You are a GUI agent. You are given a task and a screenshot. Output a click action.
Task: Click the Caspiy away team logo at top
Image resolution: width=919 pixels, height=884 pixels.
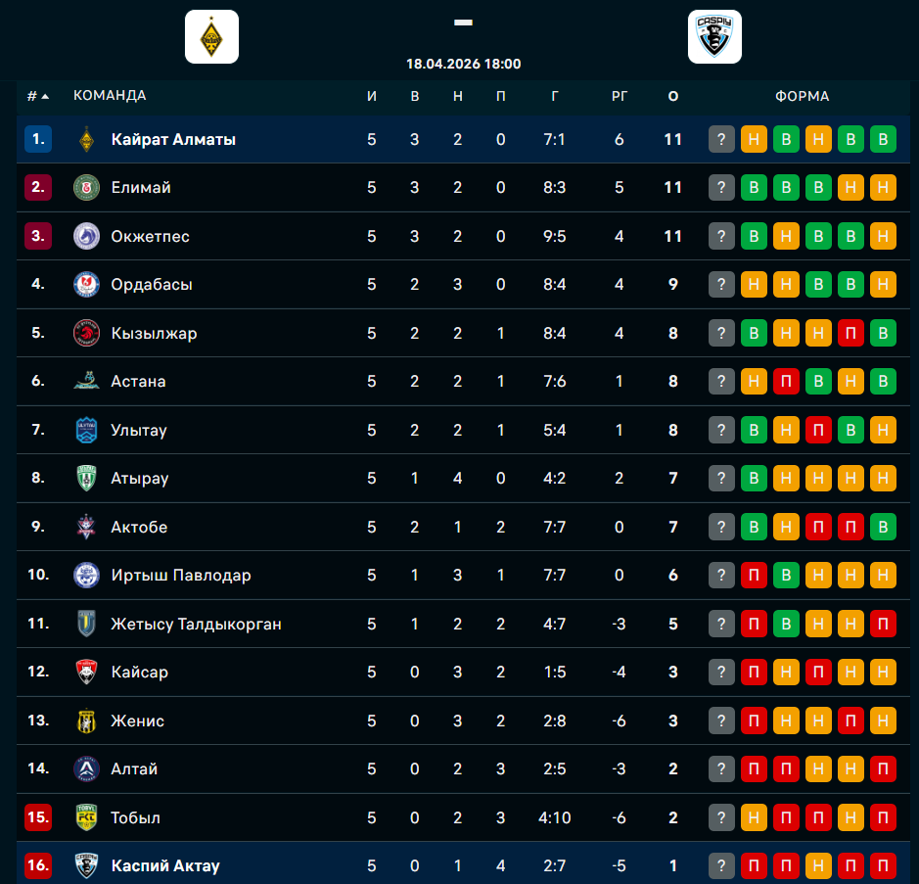point(714,37)
